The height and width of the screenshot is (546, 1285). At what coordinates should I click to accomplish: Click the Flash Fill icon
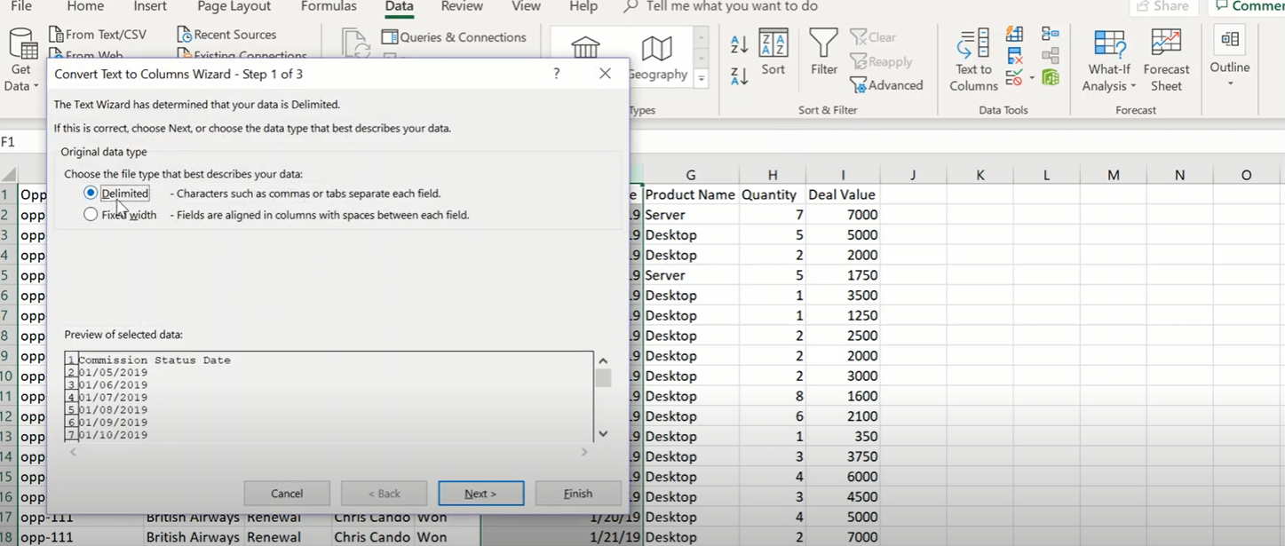(x=1014, y=35)
